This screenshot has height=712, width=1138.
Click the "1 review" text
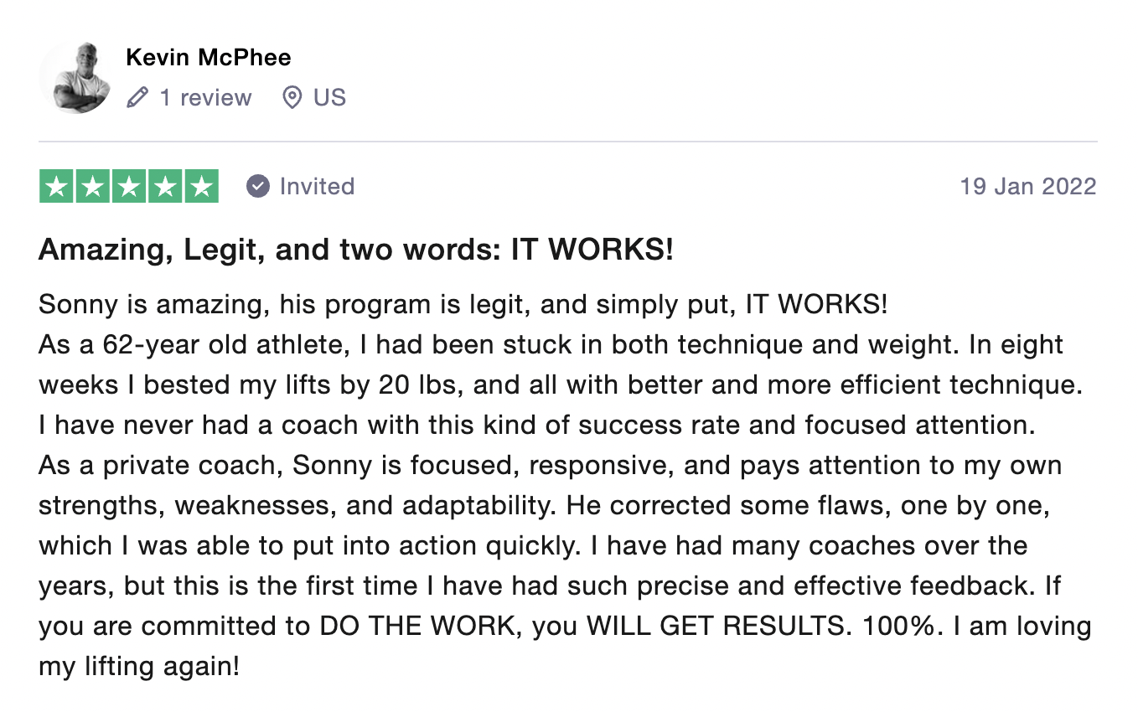click(x=205, y=98)
